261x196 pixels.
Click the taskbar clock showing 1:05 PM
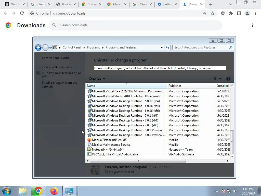pyautogui.click(x=248, y=191)
